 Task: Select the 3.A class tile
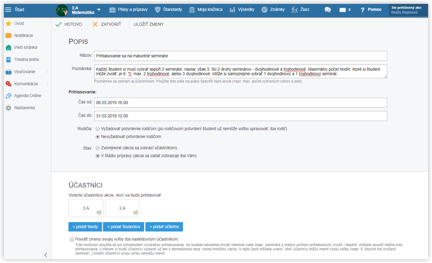pyautogui.click(x=86, y=208)
